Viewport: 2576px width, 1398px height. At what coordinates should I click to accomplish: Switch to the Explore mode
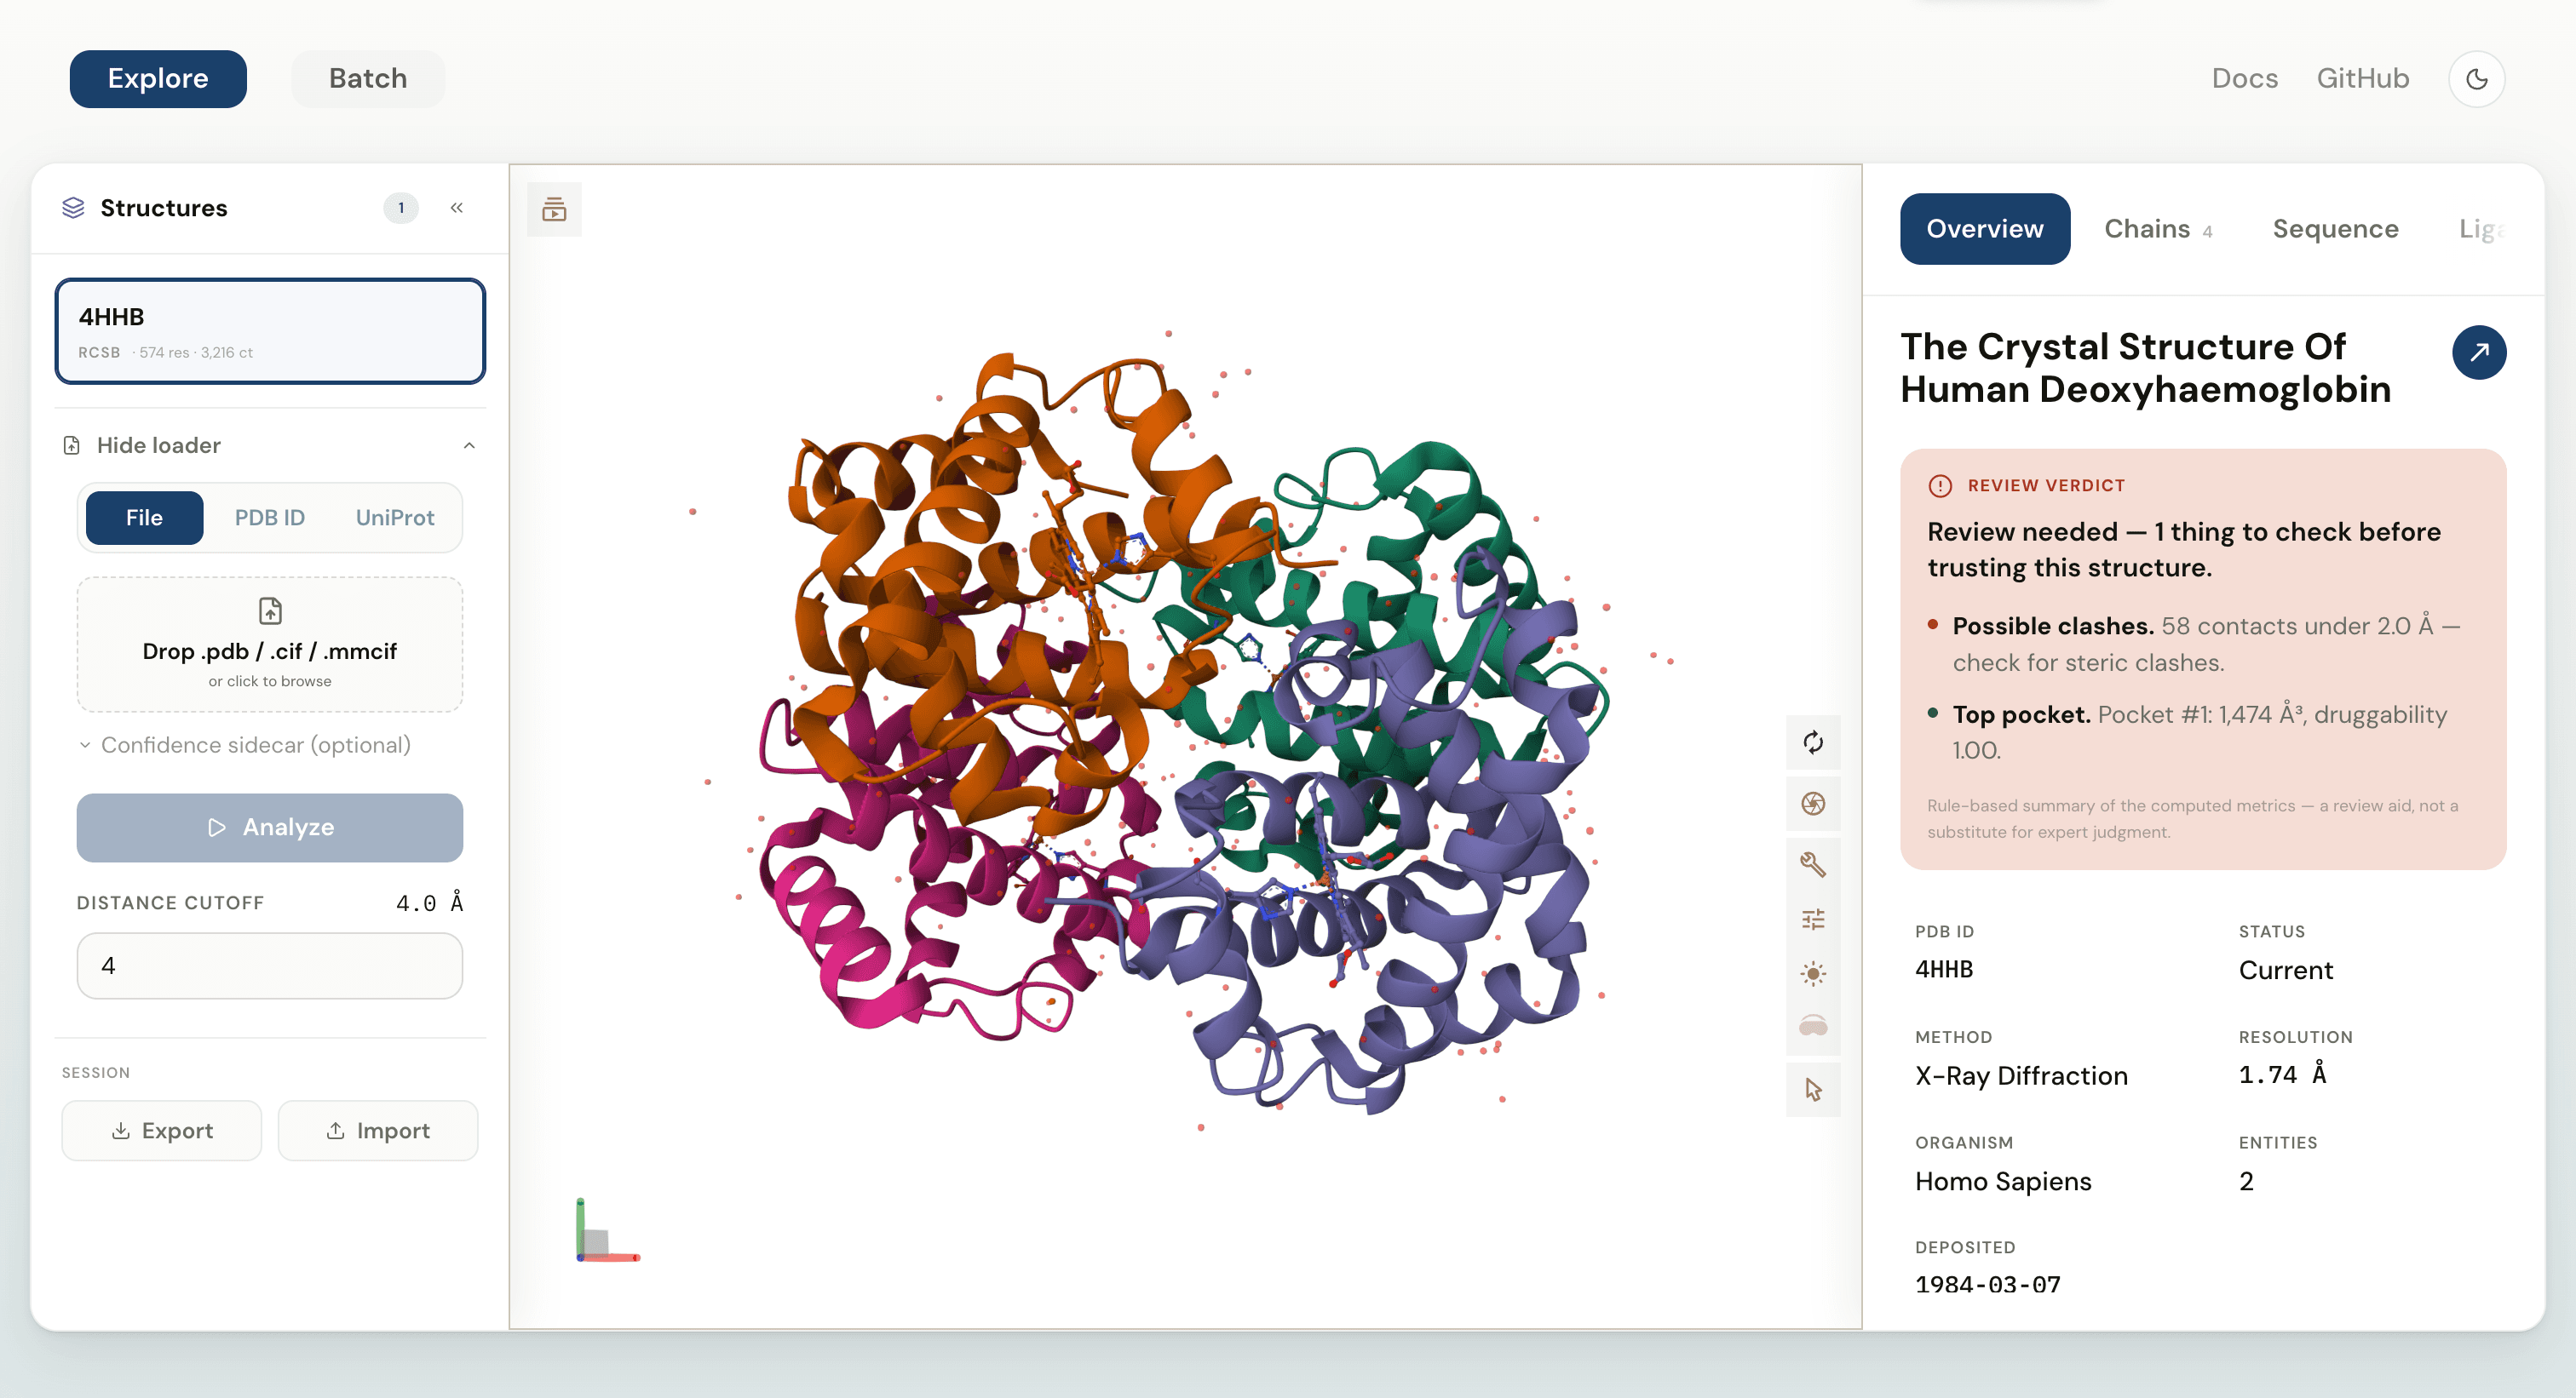[158, 79]
